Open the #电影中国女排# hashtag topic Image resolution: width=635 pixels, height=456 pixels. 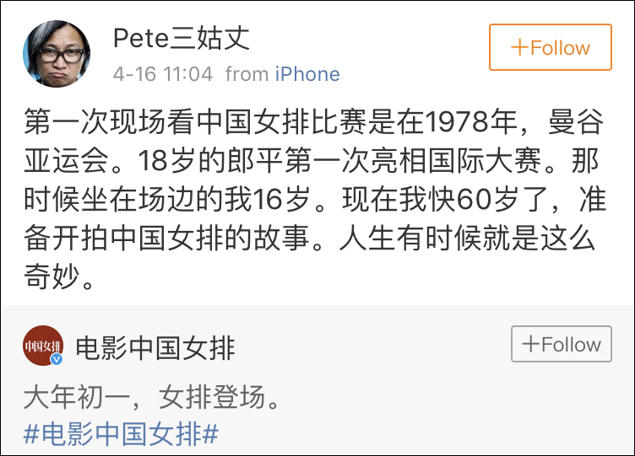[x=122, y=435]
